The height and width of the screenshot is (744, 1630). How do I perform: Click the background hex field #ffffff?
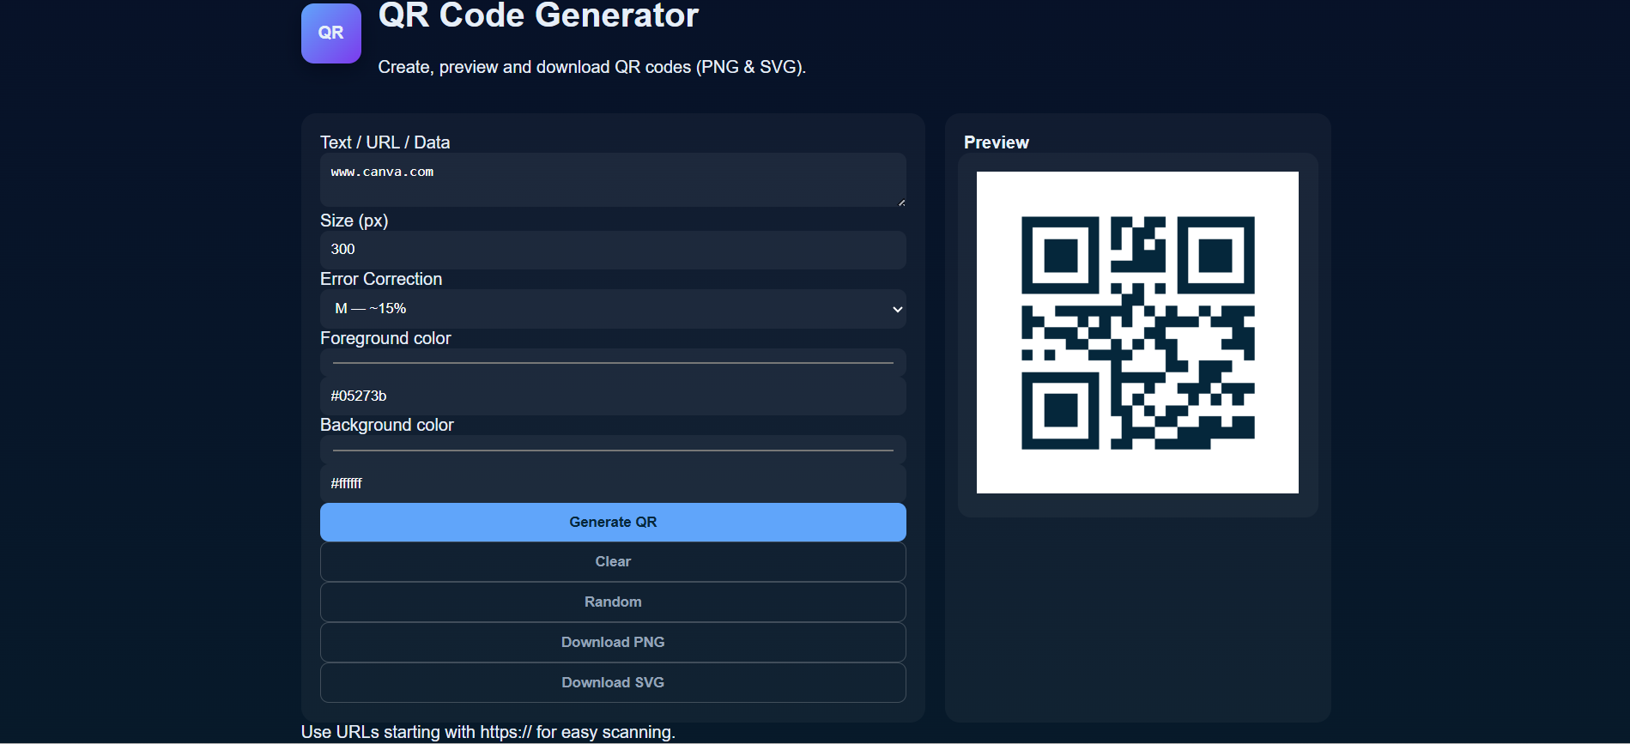tap(613, 483)
